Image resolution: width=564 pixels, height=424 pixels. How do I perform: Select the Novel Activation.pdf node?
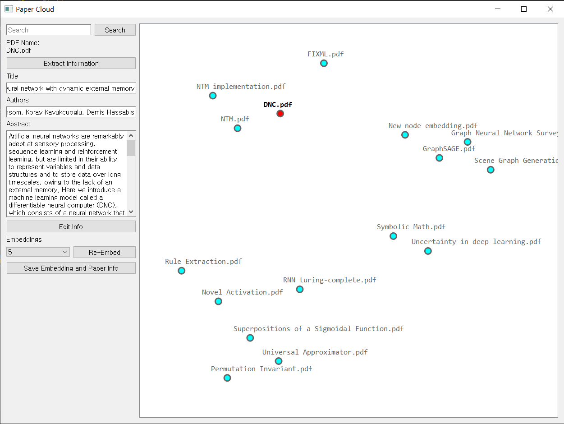point(218,301)
